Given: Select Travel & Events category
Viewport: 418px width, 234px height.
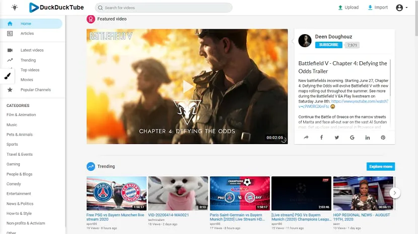Looking at the screenshot, I should [x=20, y=154].
